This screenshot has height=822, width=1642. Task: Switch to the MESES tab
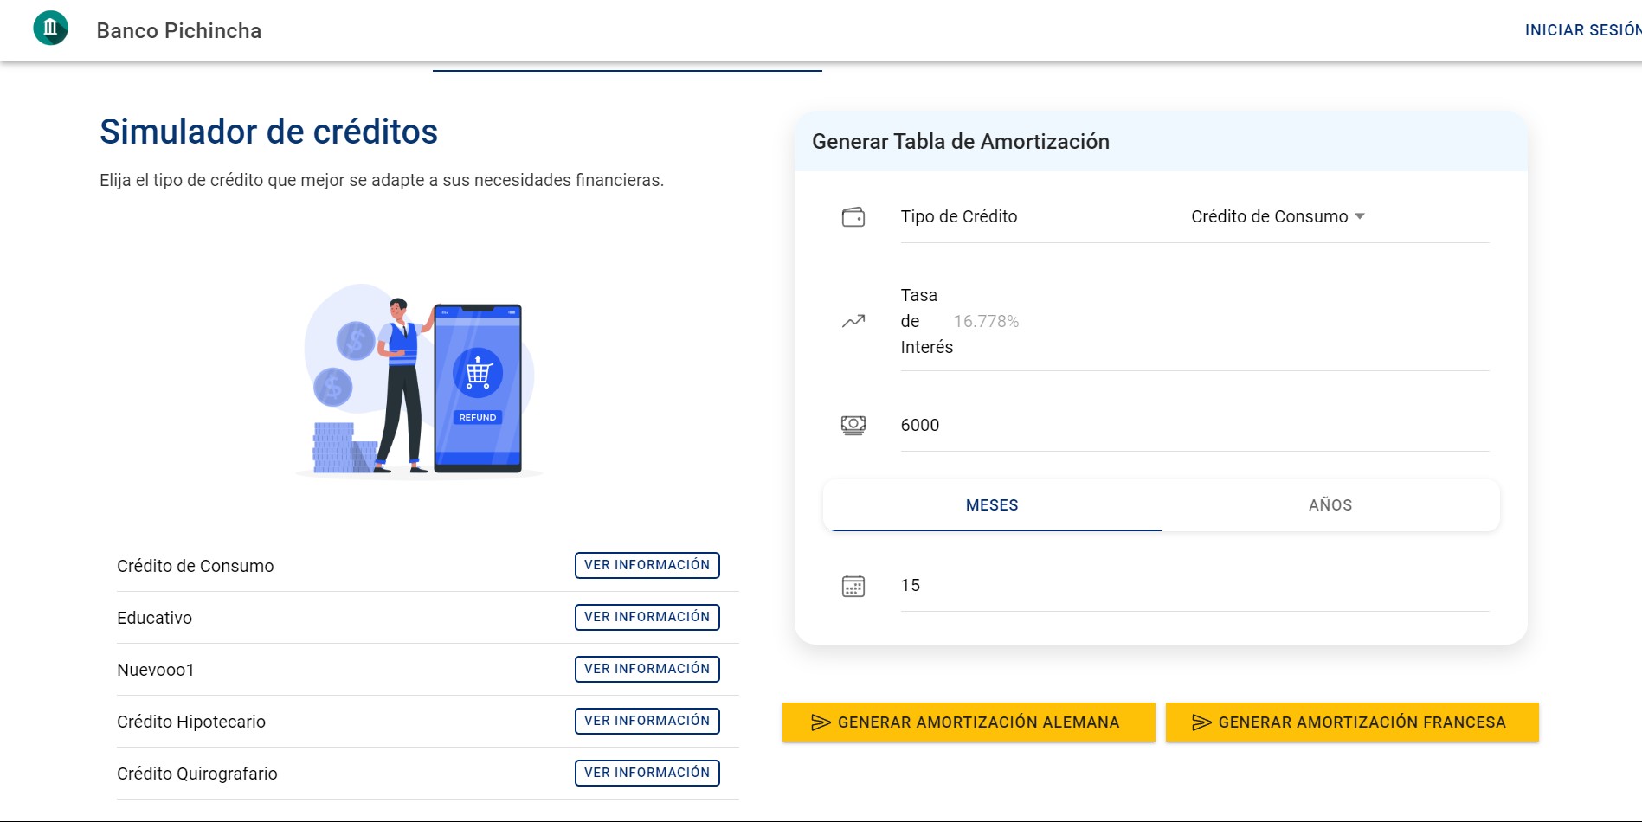pos(992,505)
